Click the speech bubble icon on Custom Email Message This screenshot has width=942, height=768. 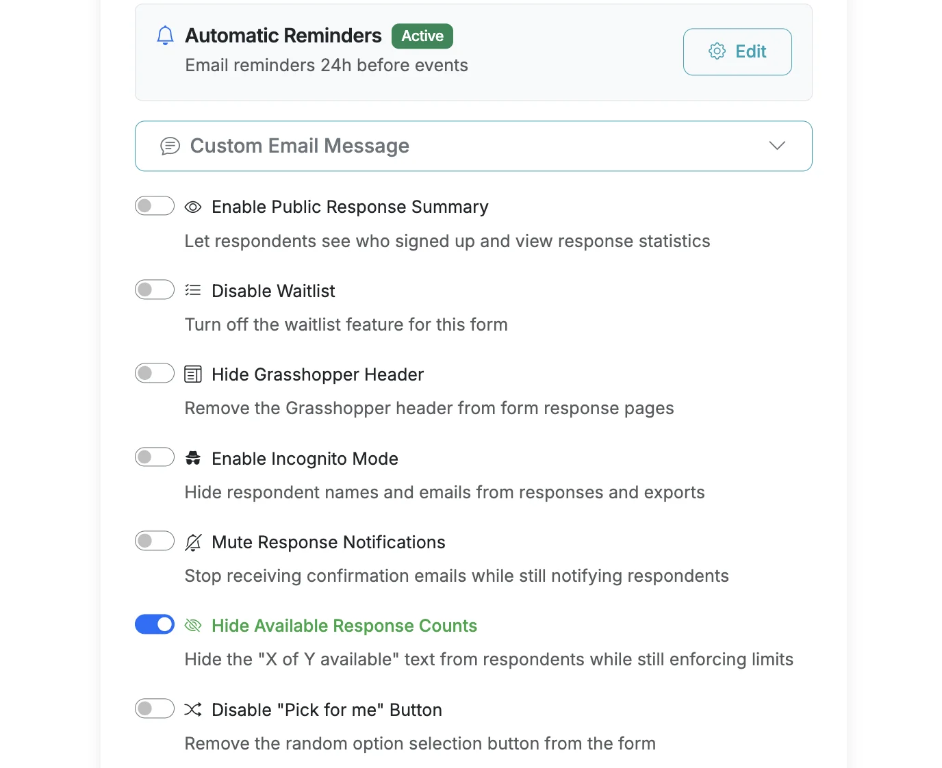pos(169,146)
